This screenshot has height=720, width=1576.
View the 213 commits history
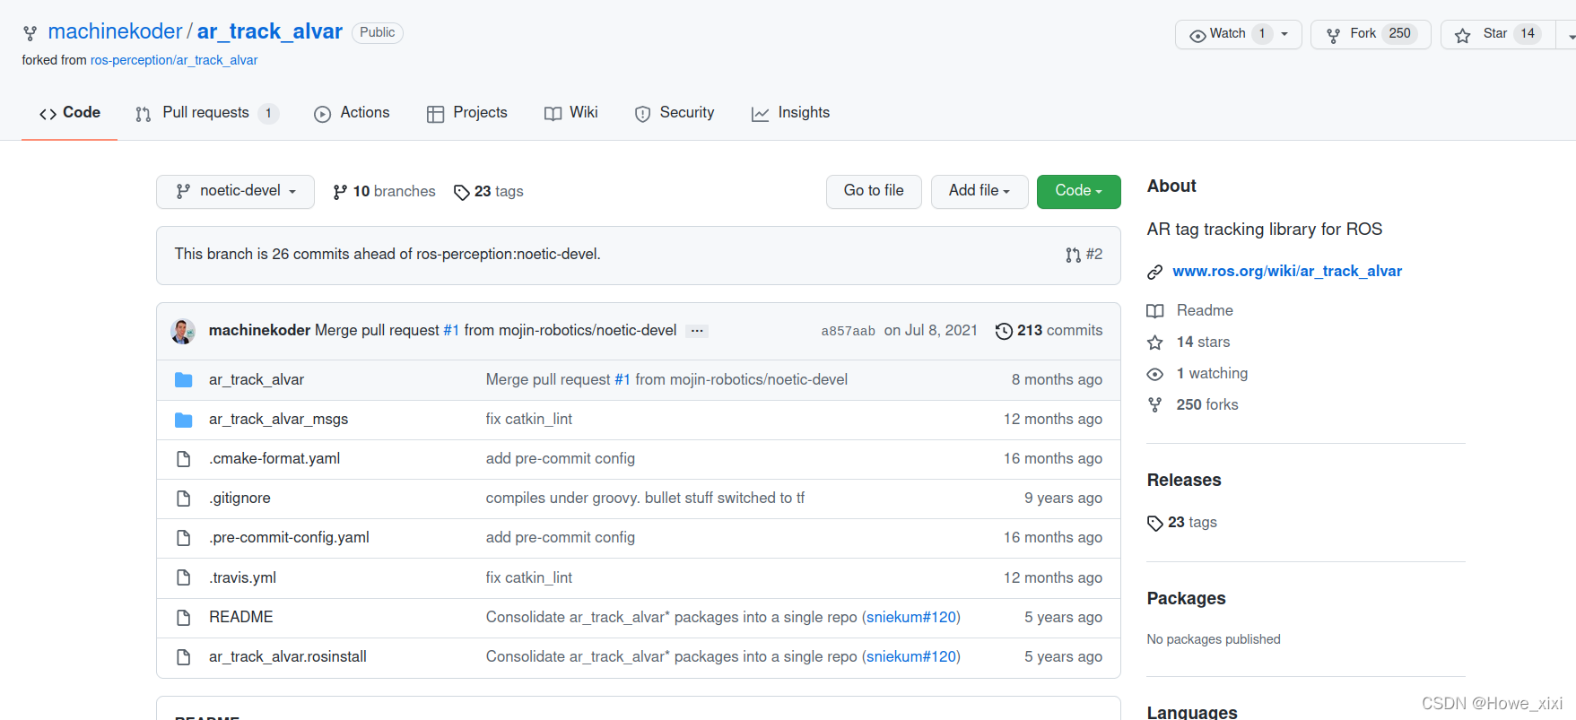coord(1049,331)
